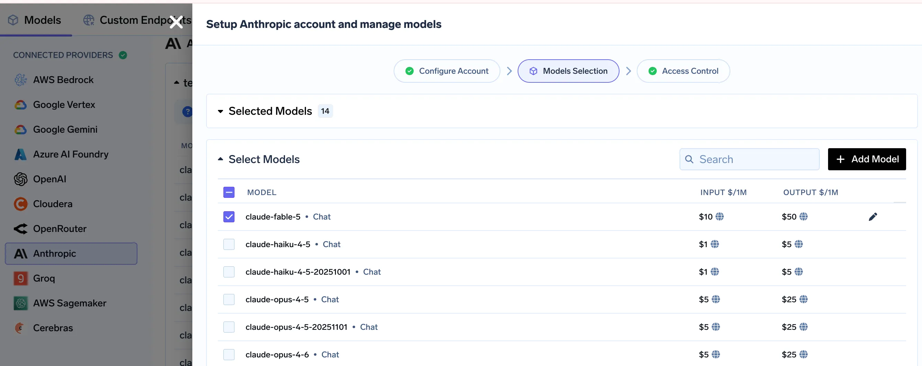Click the Add Model button
922x366 pixels.
(x=866, y=159)
